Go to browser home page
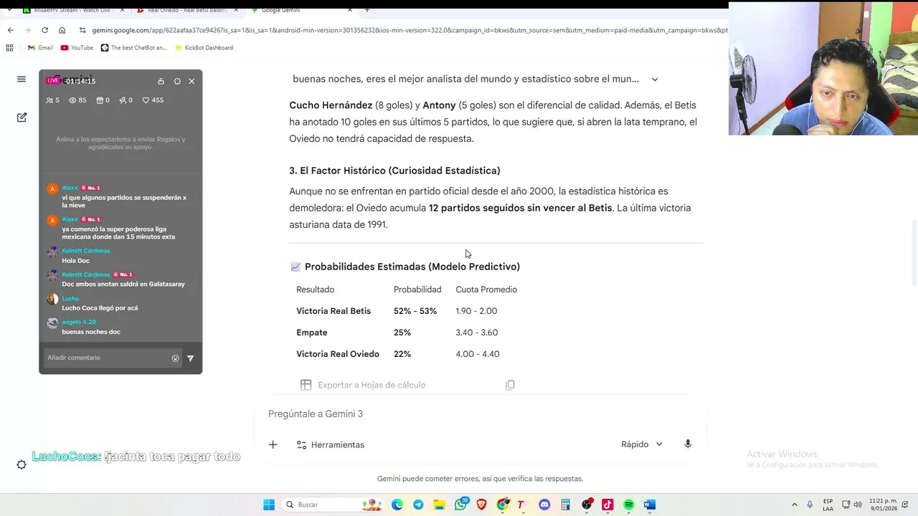 [x=62, y=30]
